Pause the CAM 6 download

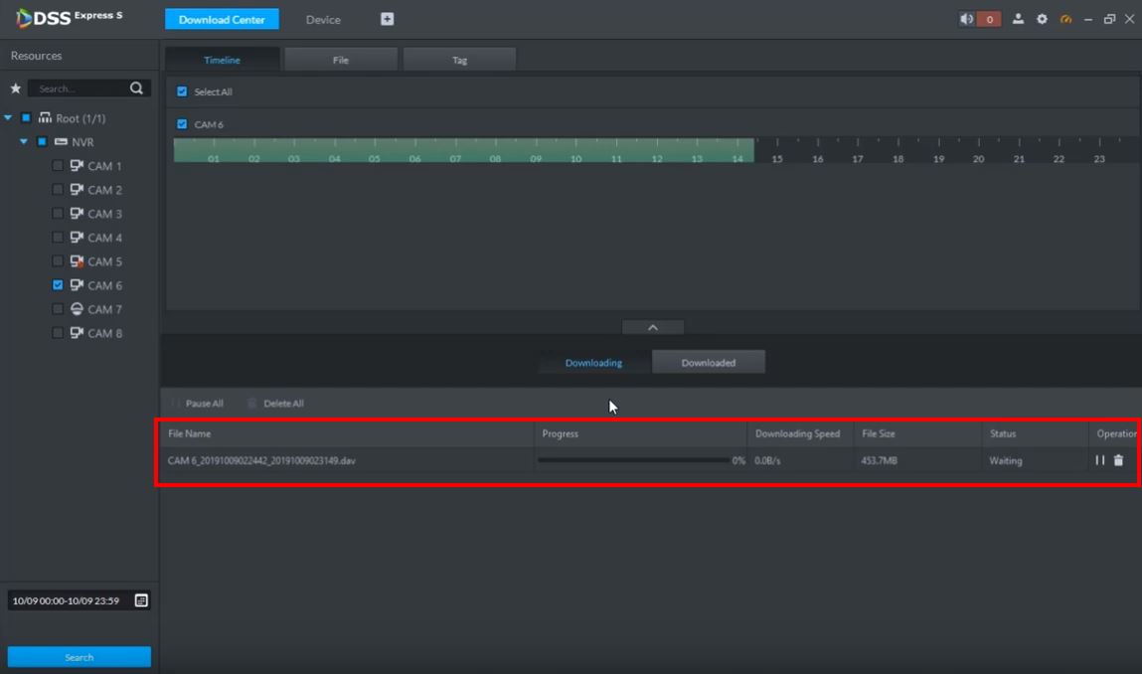1099,460
